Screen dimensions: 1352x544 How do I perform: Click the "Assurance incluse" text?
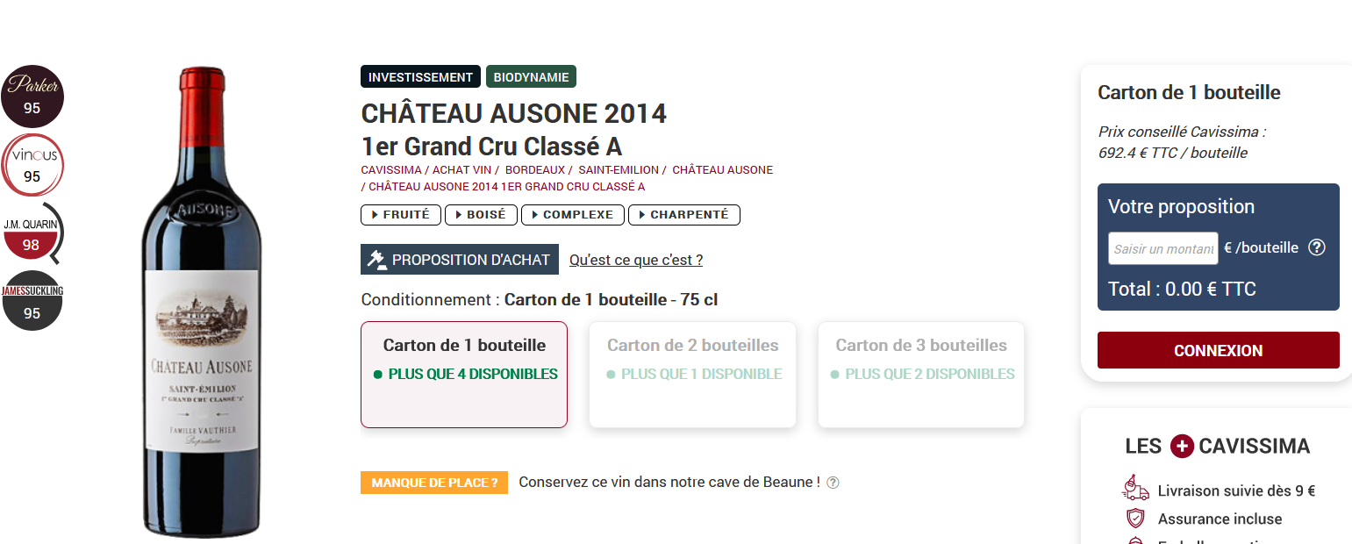[x=1220, y=519]
